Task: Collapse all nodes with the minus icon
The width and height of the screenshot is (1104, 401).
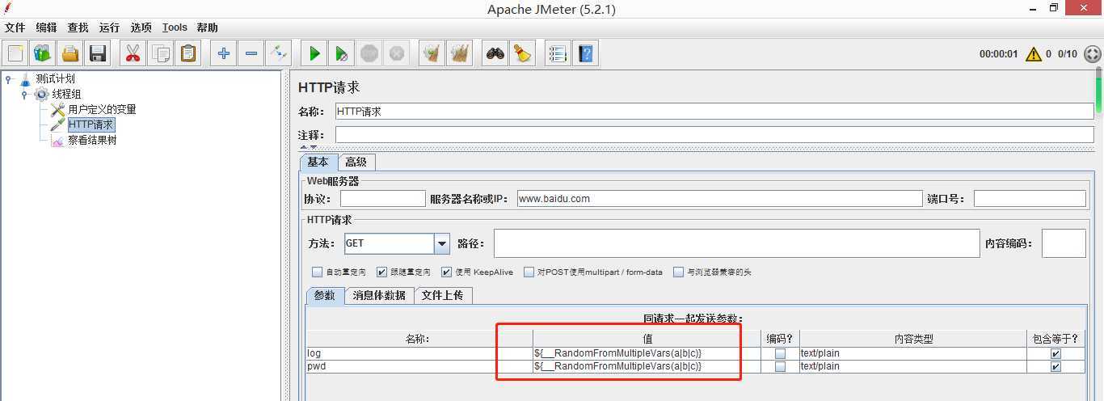Action: (x=251, y=53)
